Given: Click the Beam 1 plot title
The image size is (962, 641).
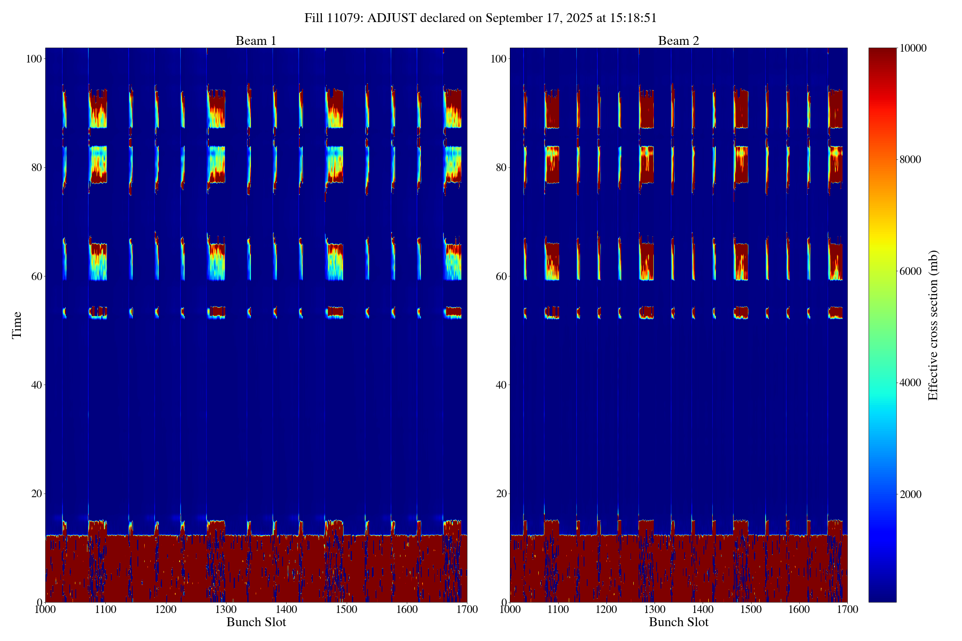Looking at the screenshot, I should pos(256,41).
